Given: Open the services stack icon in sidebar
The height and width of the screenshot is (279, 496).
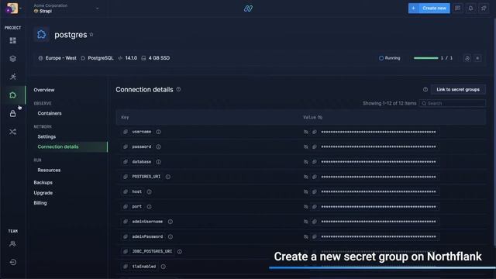Looking at the screenshot, I should coord(12,59).
